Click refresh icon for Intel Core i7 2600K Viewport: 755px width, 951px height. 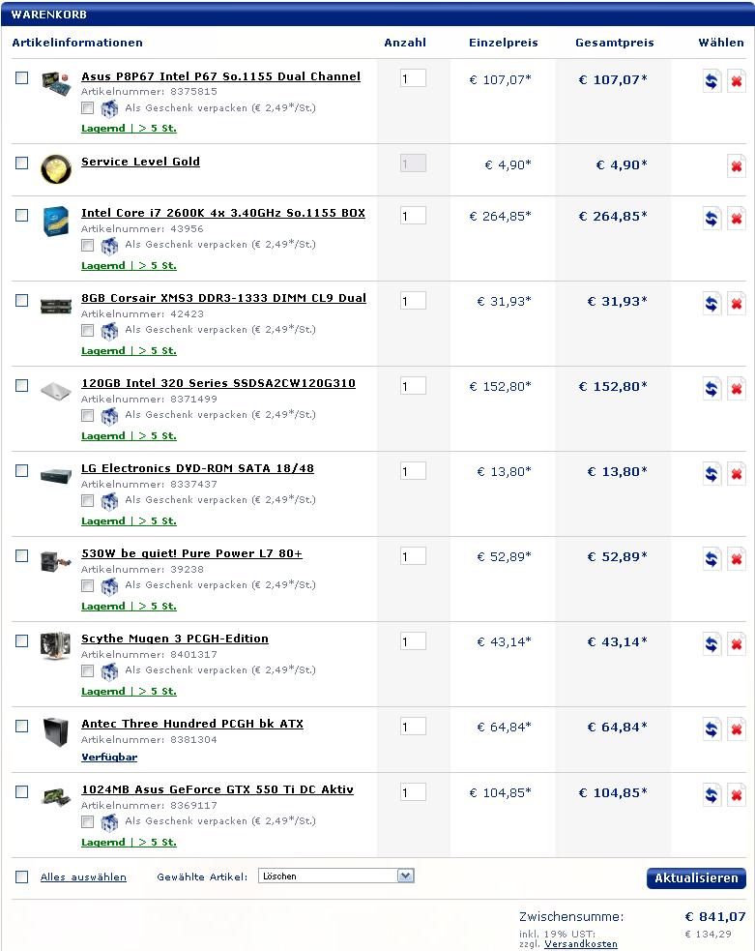tap(711, 219)
